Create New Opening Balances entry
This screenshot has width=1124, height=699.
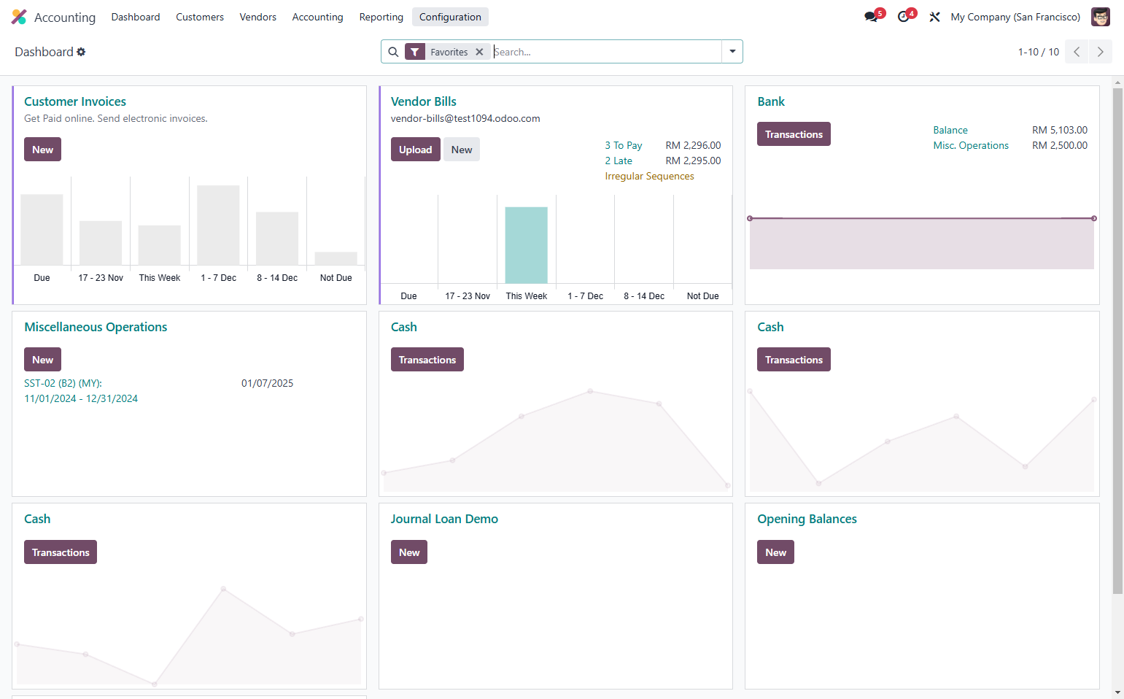click(x=775, y=552)
